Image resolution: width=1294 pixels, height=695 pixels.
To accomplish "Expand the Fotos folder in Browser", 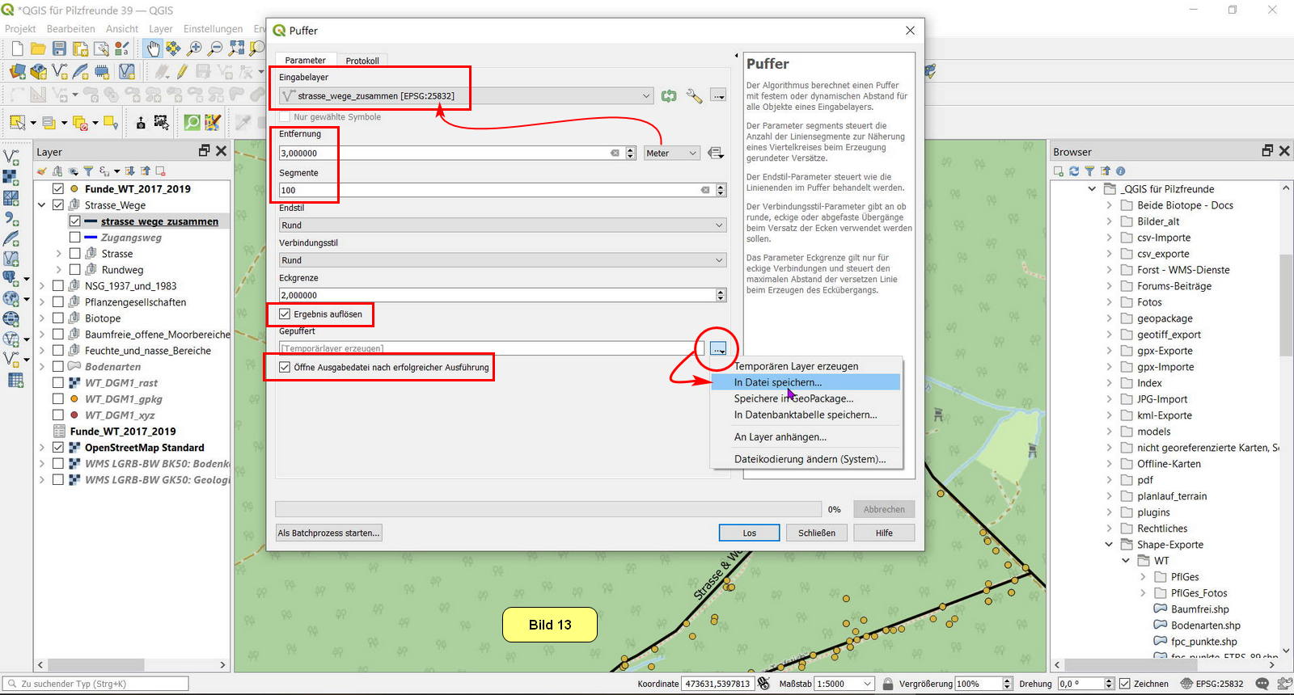I will click(x=1110, y=302).
